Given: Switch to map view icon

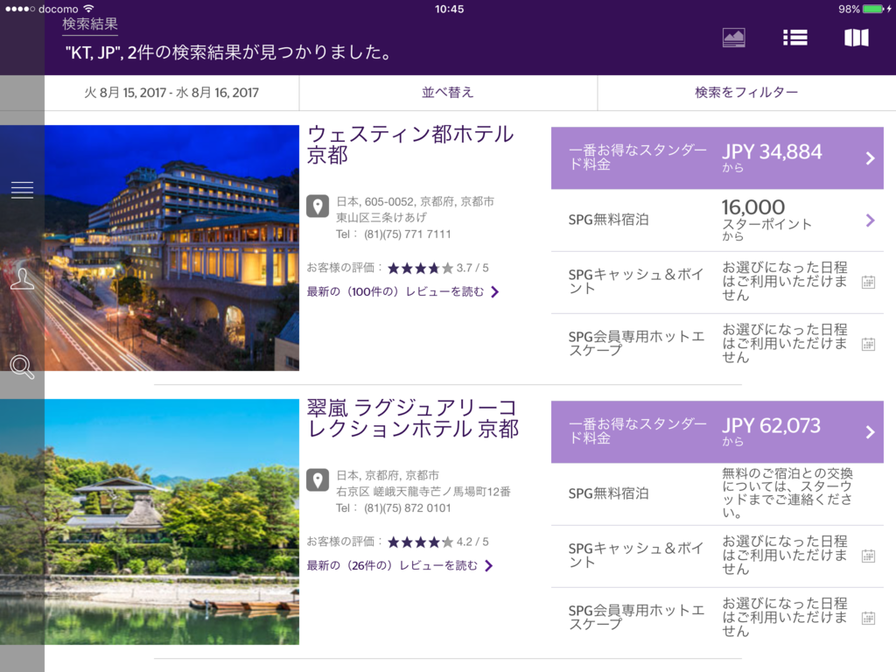Looking at the screenshot, I should [857, 38].
